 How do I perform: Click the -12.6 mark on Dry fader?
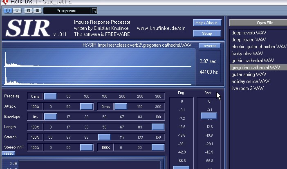(182, 127)
